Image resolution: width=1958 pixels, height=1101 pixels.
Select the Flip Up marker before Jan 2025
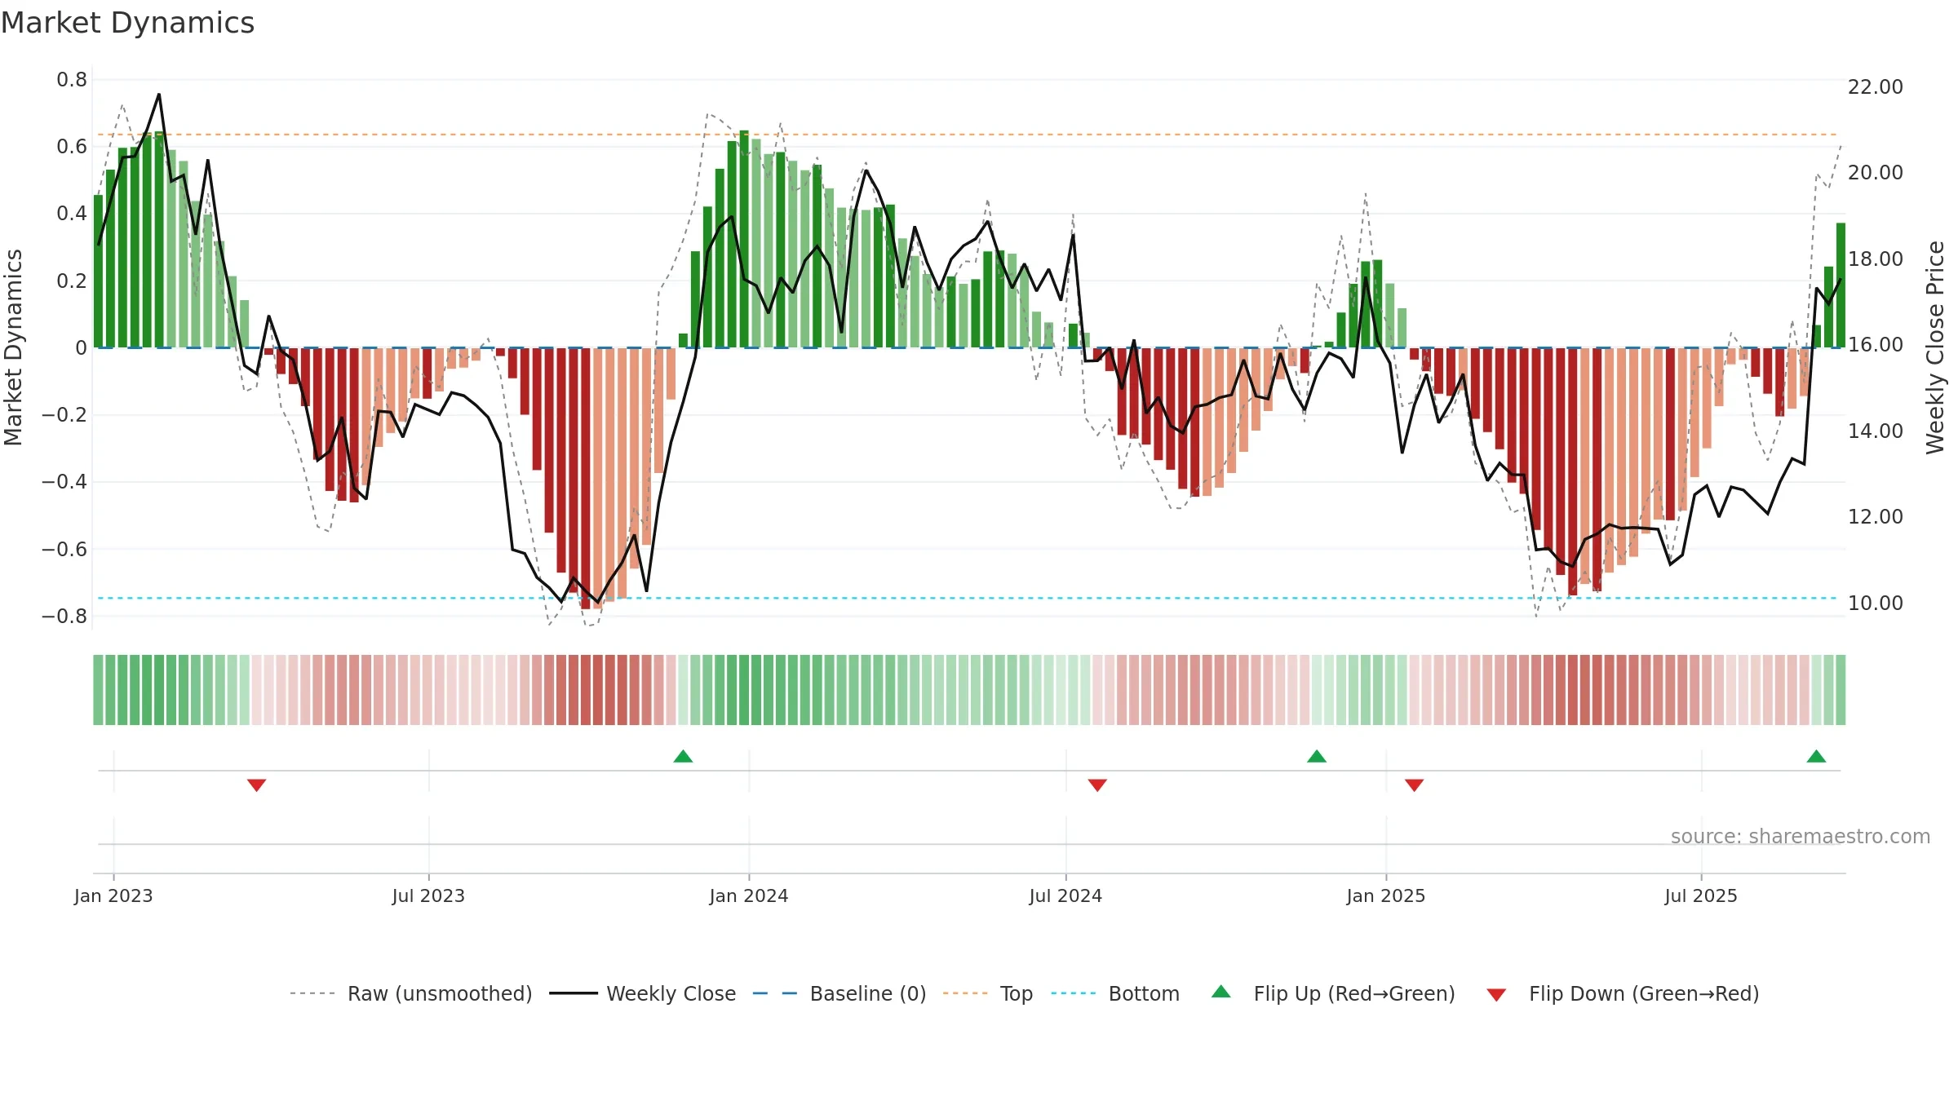(1317, 756)
